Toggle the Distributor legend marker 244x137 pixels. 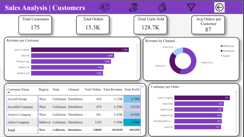coord(221,51)
